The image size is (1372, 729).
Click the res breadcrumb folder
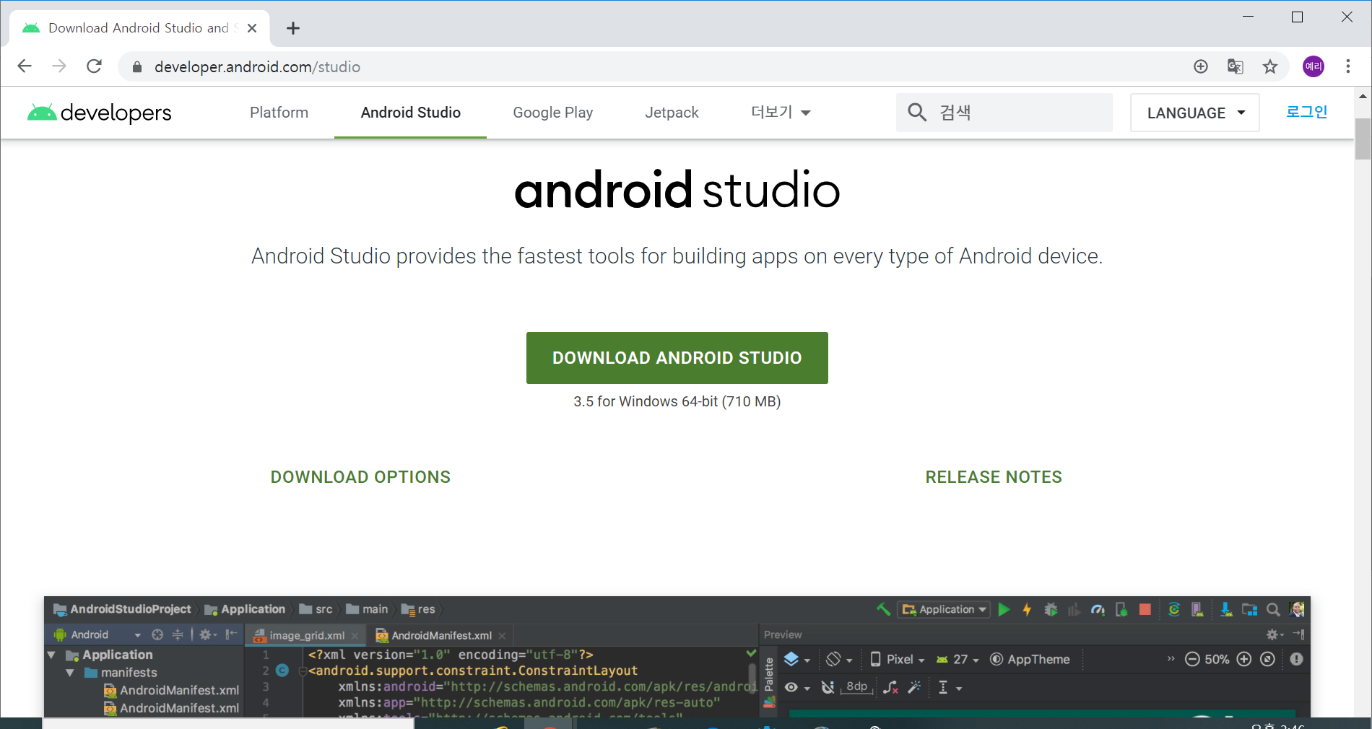[419, 609]
